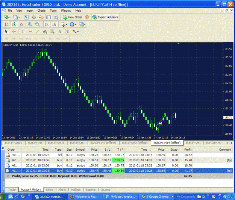
Task: Open the My latest template taskbar window
Action: pos(120,196)
